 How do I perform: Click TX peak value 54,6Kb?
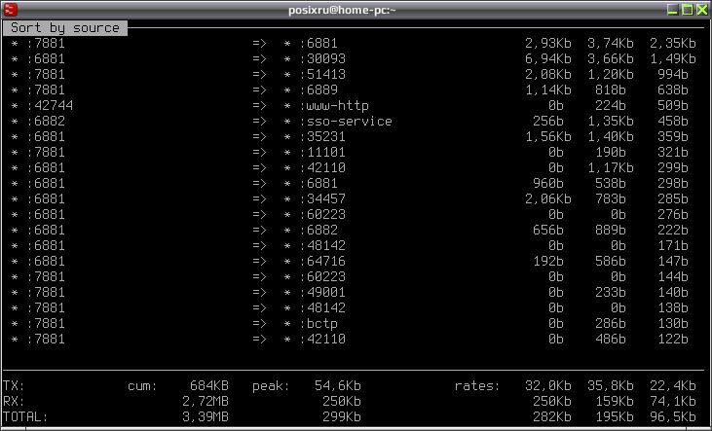(x=338, y=386)
